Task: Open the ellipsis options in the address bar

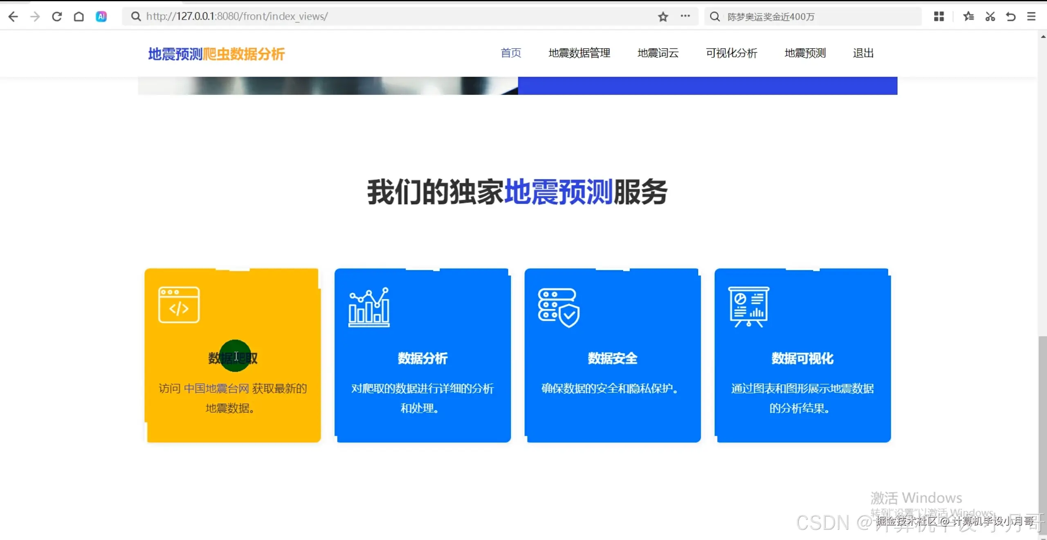Action: [x=685, y=16]
